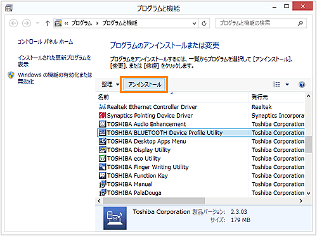This screenshot has width=317, height=236.
Task: Click the TOSHIBA Finger Writing Utility icon
Action: [x=102, y=167]
